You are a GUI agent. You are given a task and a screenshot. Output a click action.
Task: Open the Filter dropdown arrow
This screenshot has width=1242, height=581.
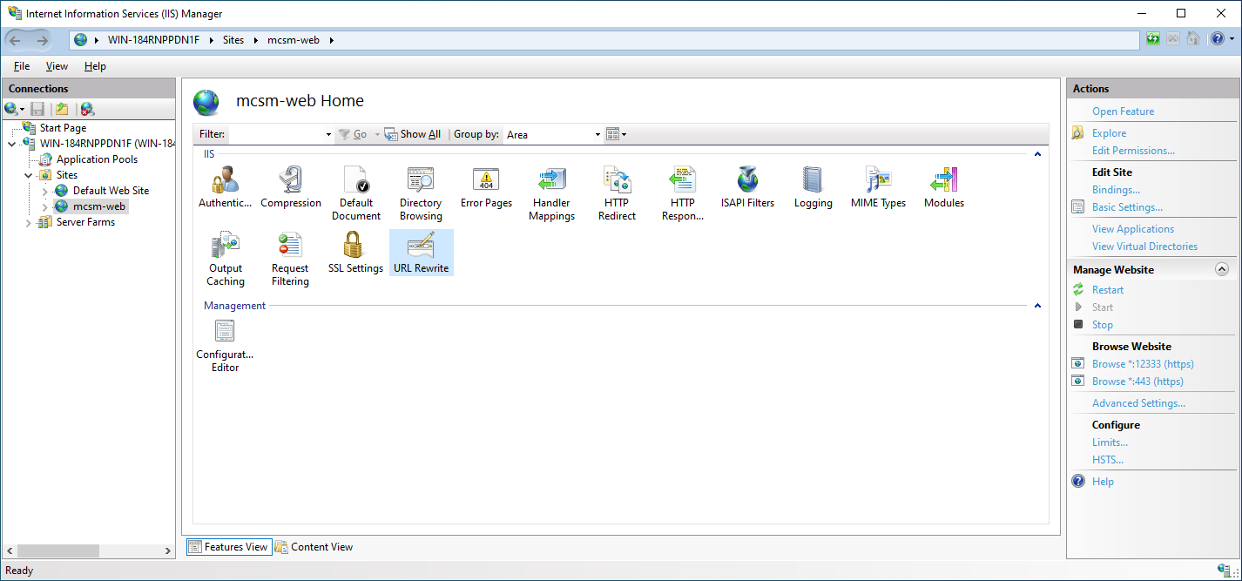[328, 135]
